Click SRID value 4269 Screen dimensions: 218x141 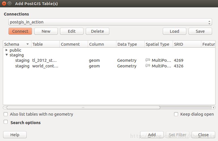[179, 60]
